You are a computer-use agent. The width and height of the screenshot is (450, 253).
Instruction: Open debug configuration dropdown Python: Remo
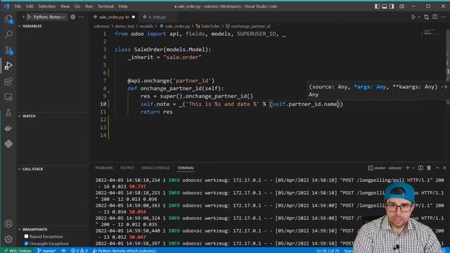49,17
